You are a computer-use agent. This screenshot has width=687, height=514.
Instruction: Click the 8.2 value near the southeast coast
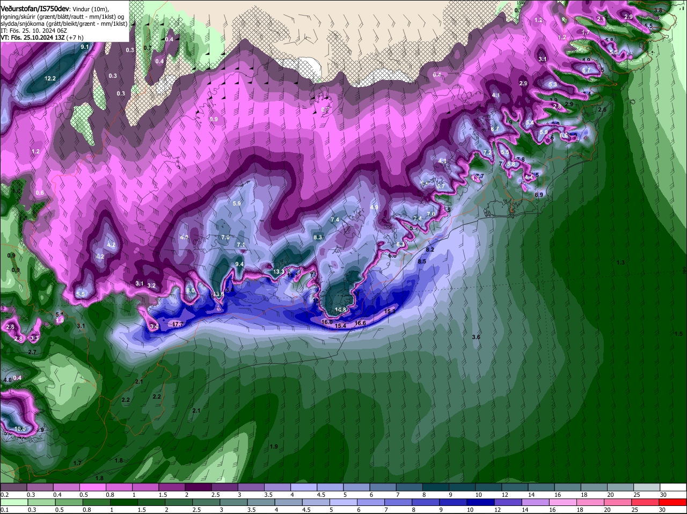tap(429, 249)
